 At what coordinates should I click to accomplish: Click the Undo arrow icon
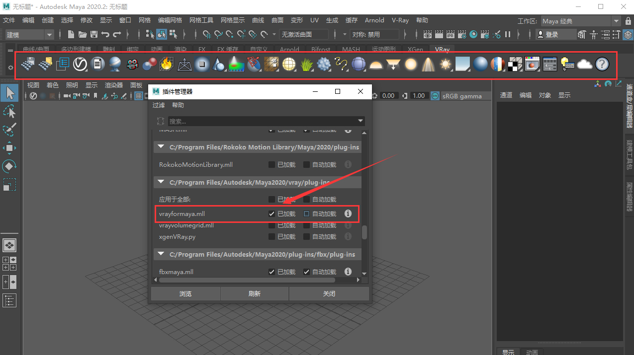click(x=105, y=34)
